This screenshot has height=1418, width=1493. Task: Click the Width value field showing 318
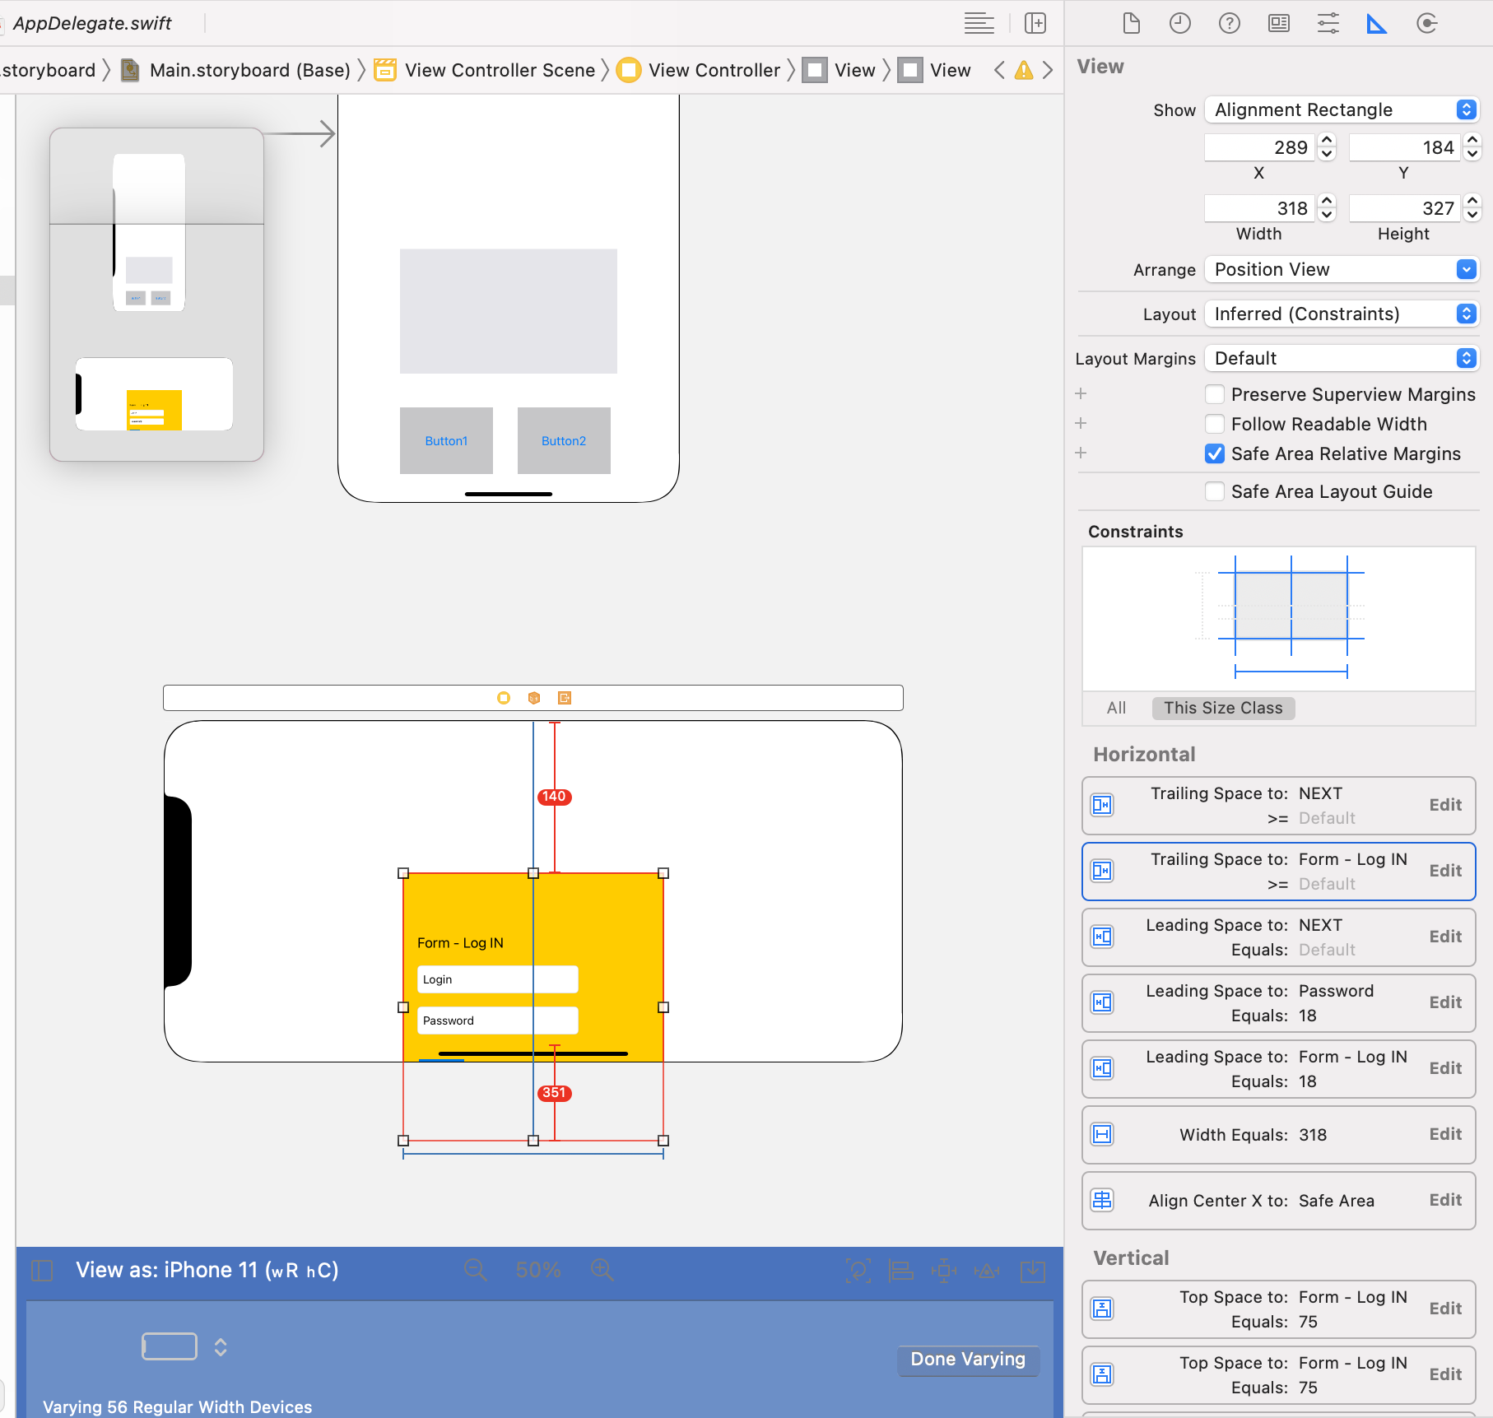pyautogui.click(x=1259, y=208)
